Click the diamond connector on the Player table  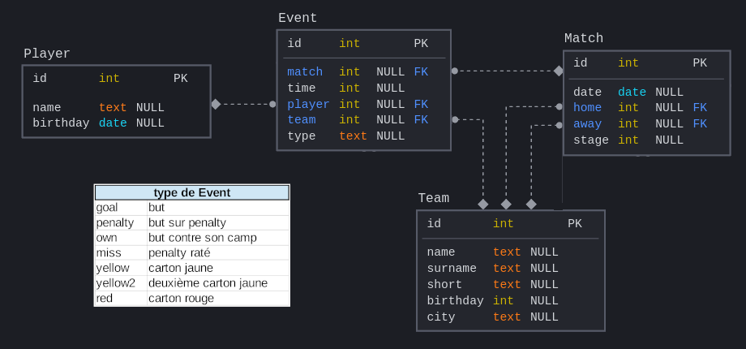point(216,104)
